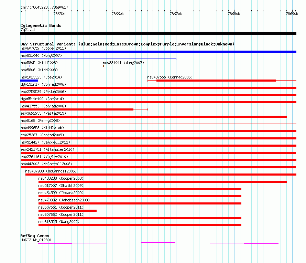Click the MAGI2|NM_012301 gene label
Screen dimensions: 306x263
[x=36, y=240]
